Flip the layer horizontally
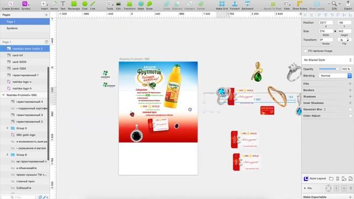The height and width of the screenshot is (199, 354). (x=341, y=40)
